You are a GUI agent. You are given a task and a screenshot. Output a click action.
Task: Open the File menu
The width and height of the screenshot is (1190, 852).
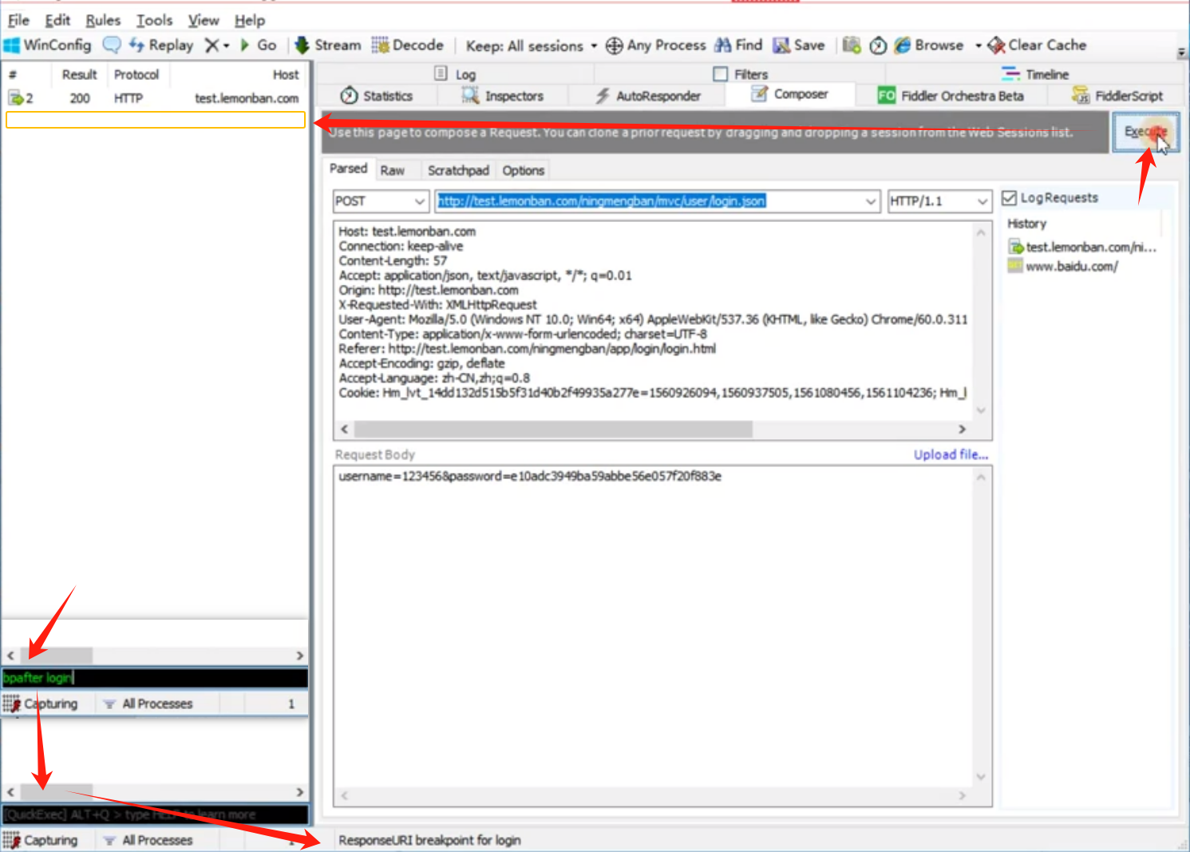(x=18, y=20)
